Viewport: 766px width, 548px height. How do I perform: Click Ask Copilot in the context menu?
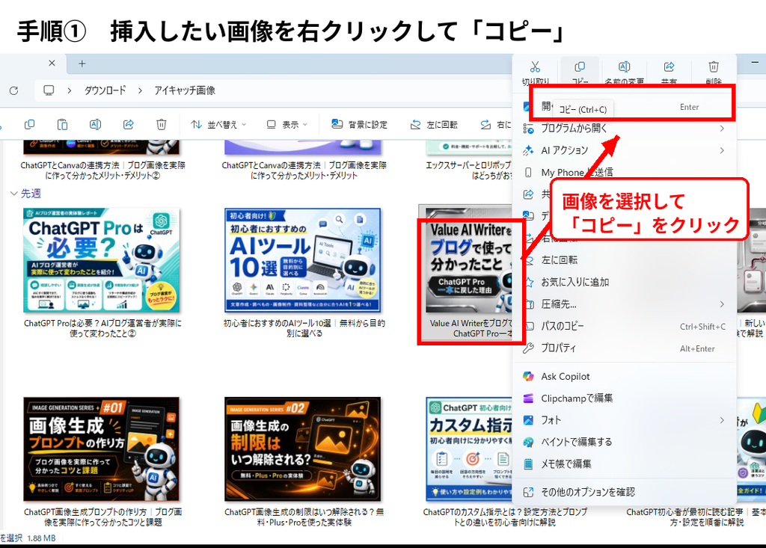[x=624, y=377]
